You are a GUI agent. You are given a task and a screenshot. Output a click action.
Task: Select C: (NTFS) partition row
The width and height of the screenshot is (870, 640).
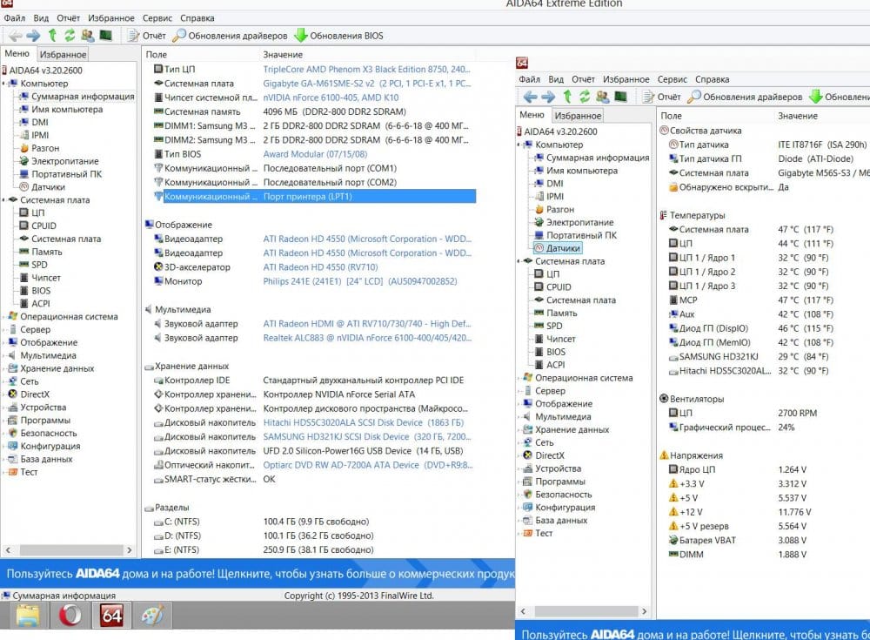[261, 521]
